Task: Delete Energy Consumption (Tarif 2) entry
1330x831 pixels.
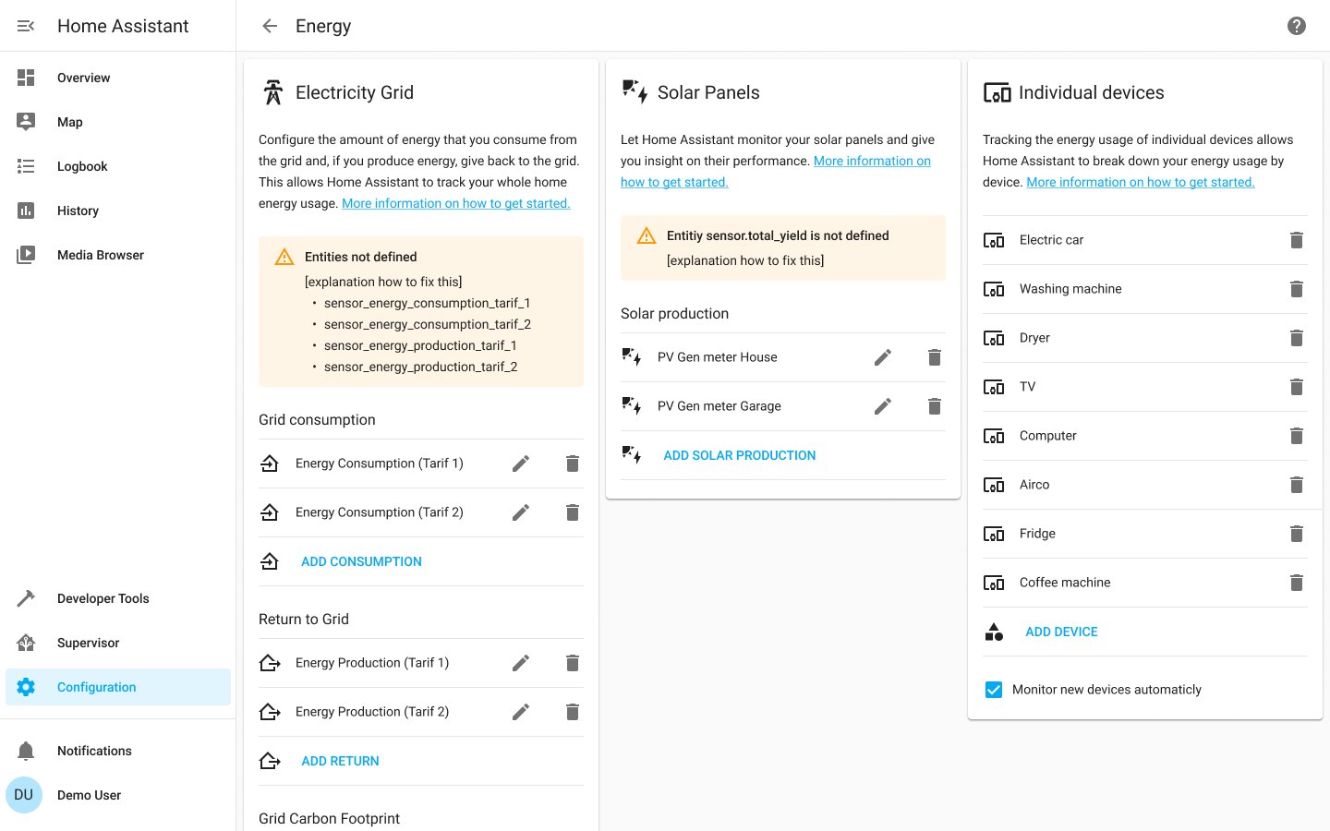Action: [573, 512]
